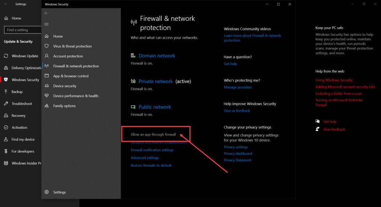
Task: Click the Domain network building icon
Action: 133,55
